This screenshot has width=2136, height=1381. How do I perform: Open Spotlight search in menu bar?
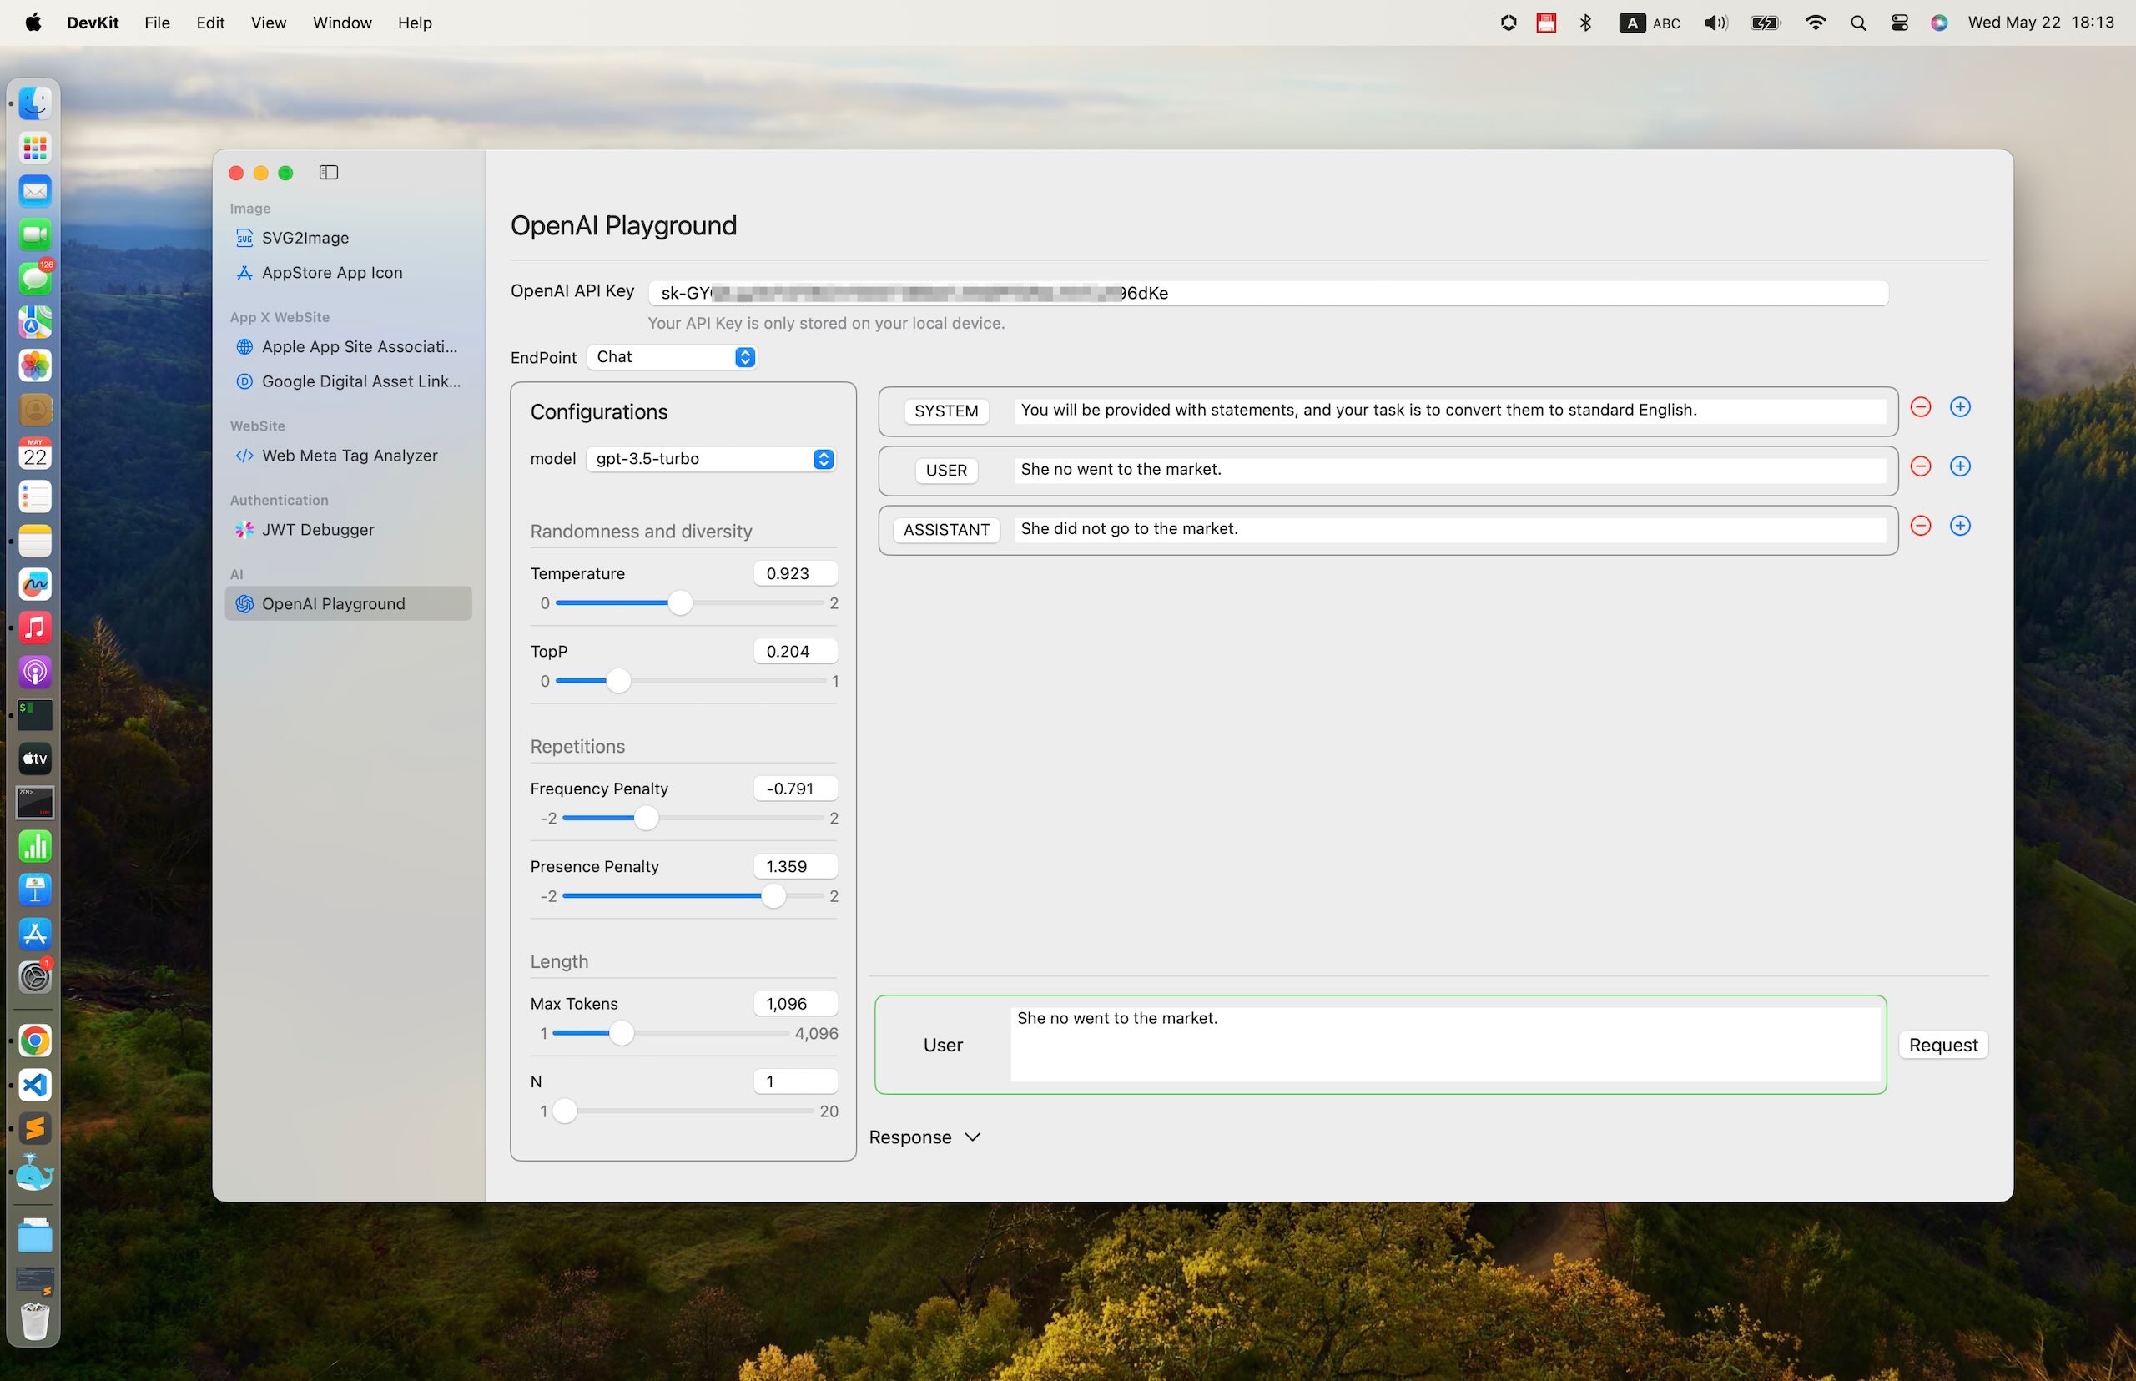tap(1858, 23)
